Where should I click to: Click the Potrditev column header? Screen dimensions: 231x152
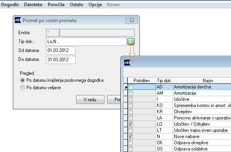point(142,81)
